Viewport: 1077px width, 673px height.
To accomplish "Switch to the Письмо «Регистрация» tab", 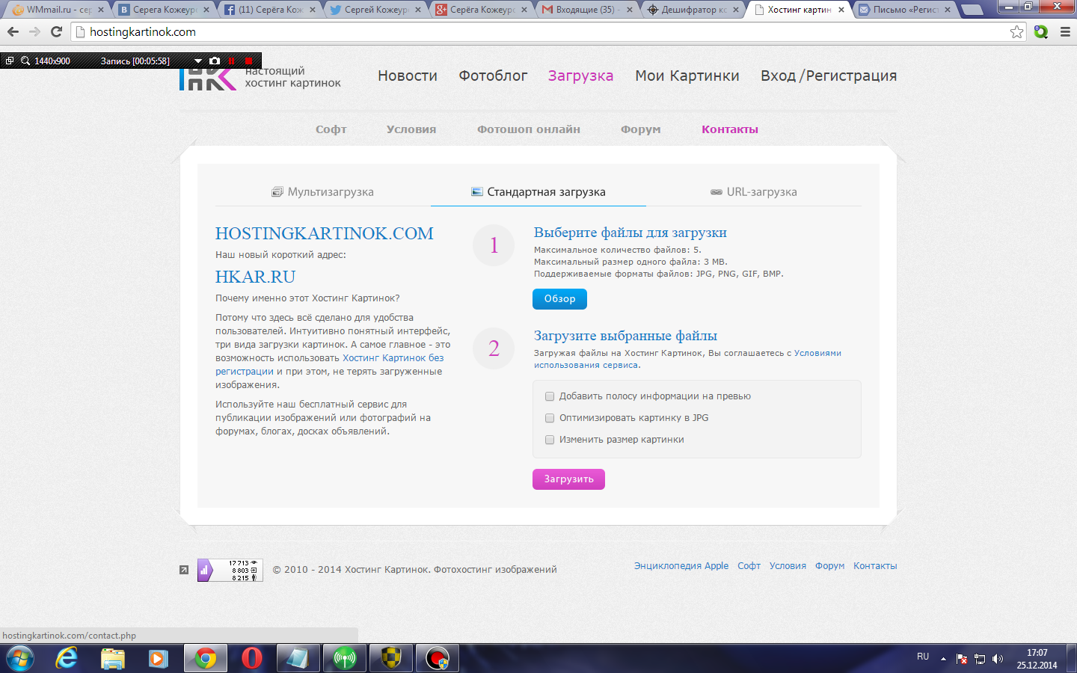I will tap(905, 10).
